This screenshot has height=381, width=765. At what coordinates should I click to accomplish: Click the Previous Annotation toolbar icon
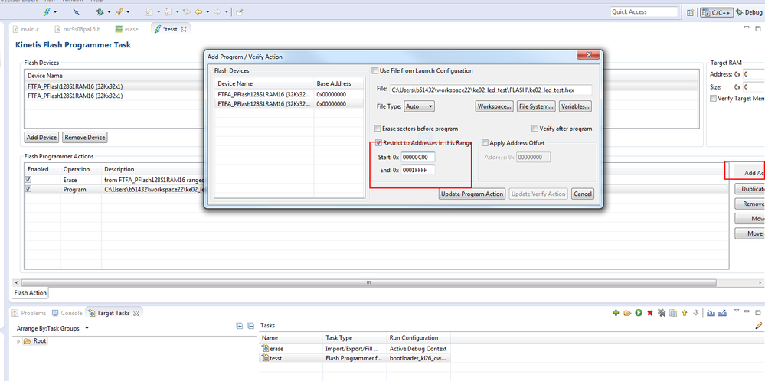[x=168, y=11]
